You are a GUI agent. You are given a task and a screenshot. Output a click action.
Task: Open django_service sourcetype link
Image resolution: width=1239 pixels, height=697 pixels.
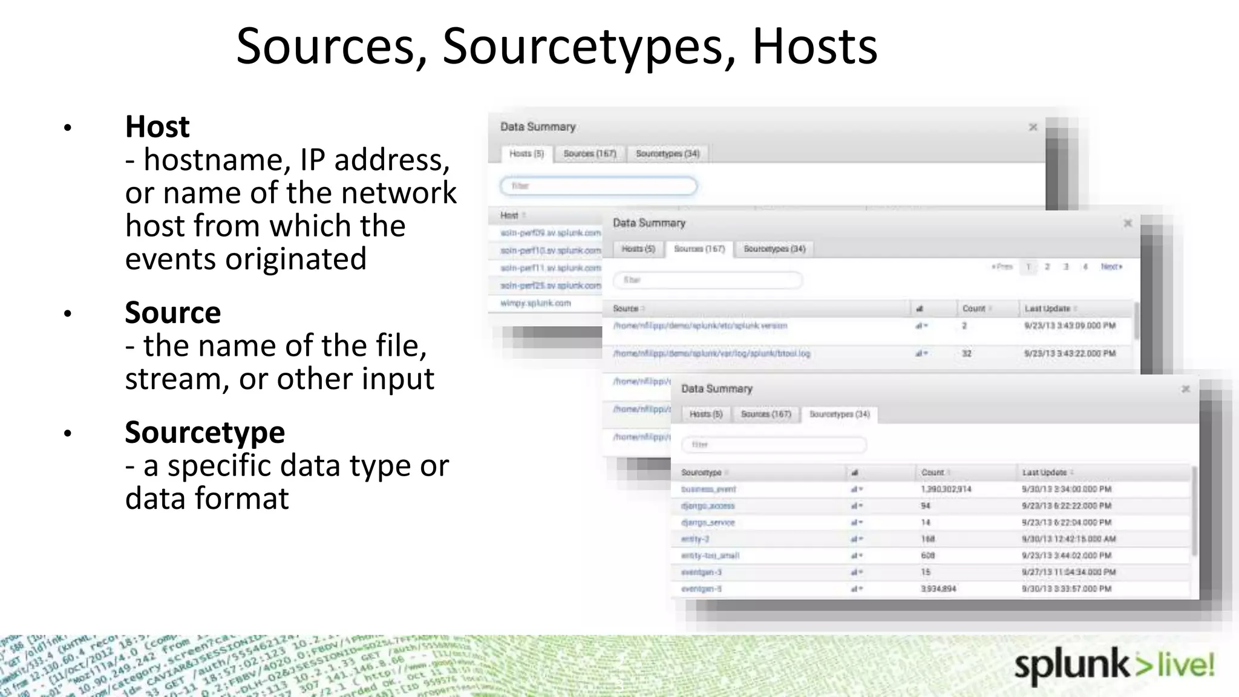(x=708, y=523)
